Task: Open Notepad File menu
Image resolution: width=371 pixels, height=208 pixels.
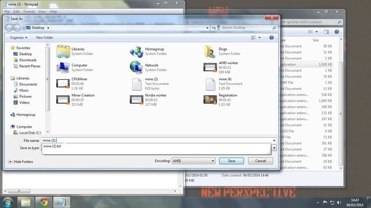Action: tap(7, 12)
